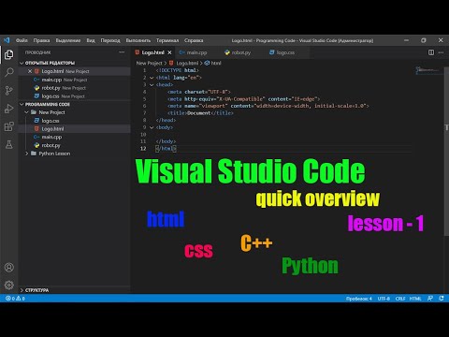Screen dimensions: 449x337
Task: Open Source Control view icon
Action: [x=9, y=91]
